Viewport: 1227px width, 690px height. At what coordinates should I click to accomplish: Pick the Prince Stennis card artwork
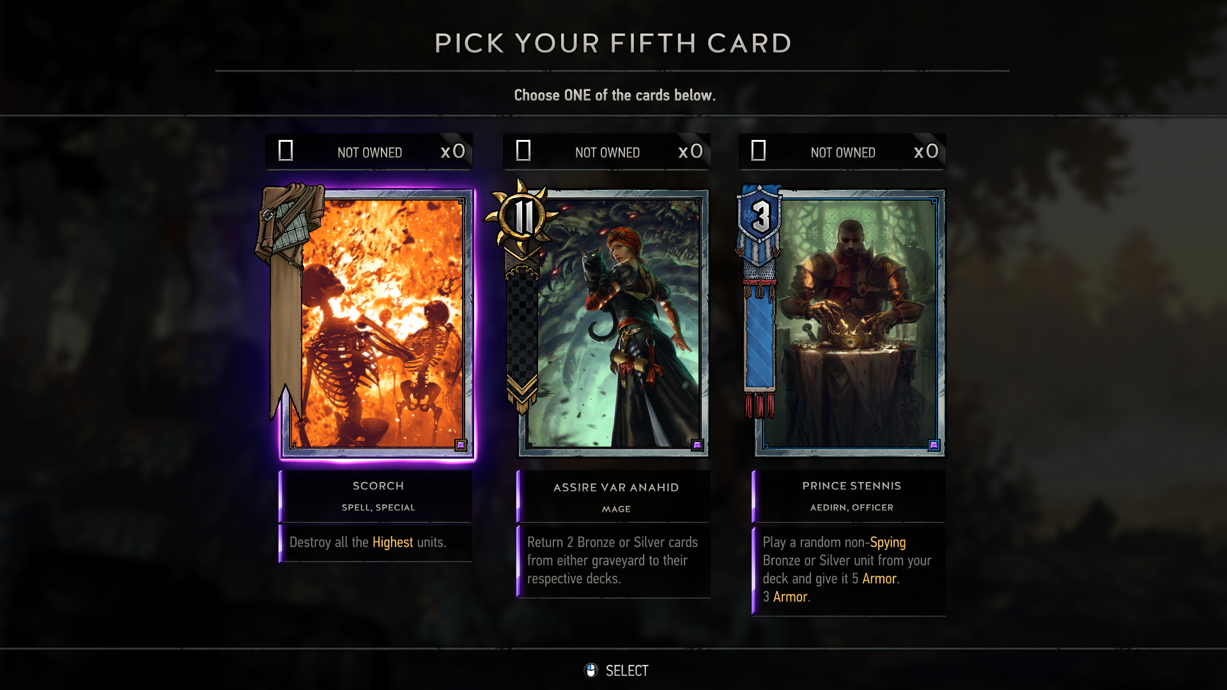850,324
